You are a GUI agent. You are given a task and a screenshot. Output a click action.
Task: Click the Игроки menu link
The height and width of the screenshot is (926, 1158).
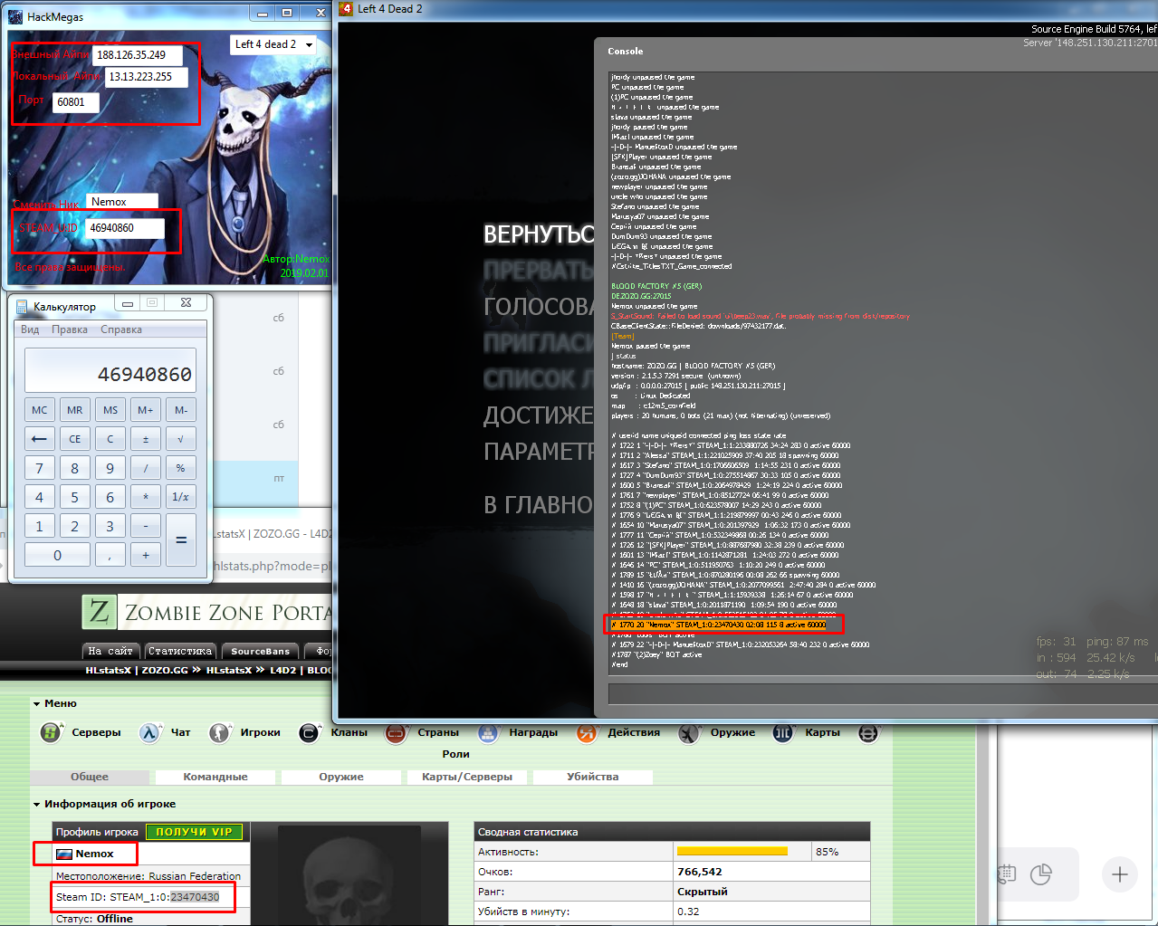point(260,732)
